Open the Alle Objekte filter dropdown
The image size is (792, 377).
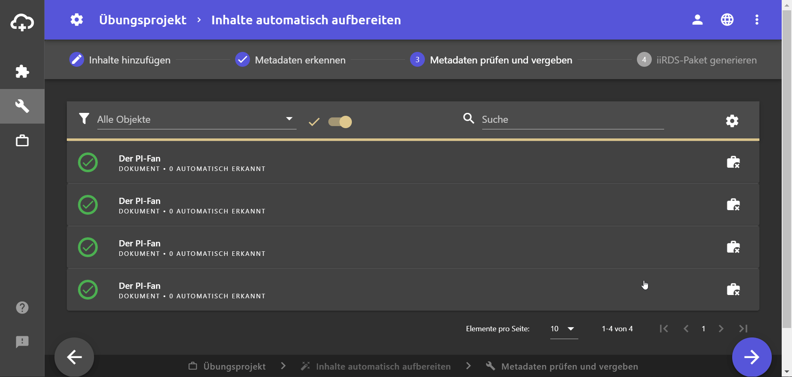click(x=197, y=119)
